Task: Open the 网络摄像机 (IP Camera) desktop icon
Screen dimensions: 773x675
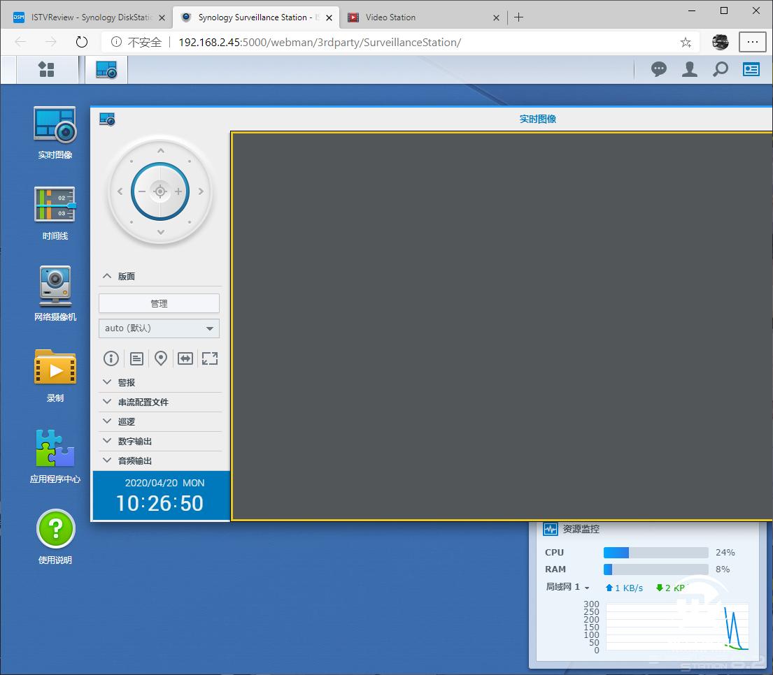Action: coord(55,286)
